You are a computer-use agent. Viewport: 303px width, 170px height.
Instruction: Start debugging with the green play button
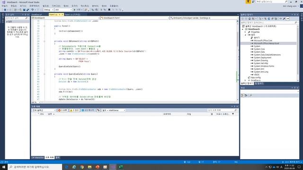pos(75,9)
